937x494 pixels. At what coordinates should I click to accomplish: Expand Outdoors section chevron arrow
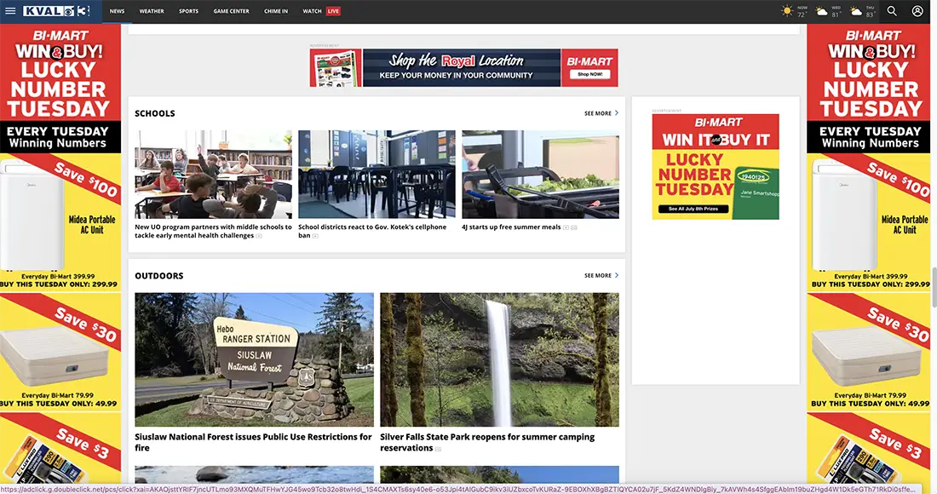[x=617, y=275]
